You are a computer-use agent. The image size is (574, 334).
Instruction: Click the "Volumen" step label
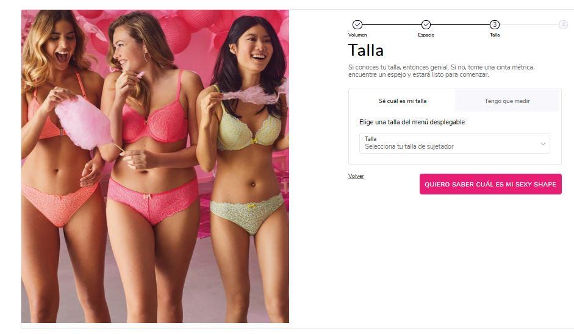click(357, 35)
